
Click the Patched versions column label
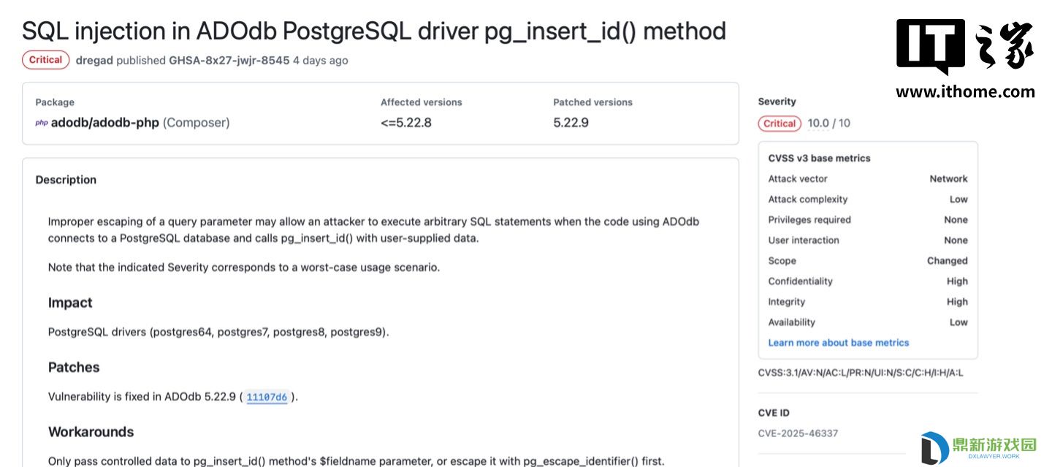[x=593, y=102]
